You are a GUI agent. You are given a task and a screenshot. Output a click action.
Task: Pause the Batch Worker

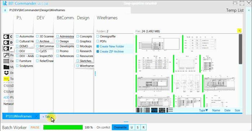(35, 127)
